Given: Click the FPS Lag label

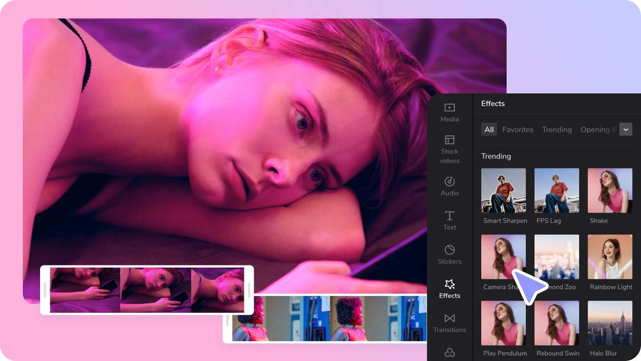Looking at the screenshot, I should coord(549,221).
